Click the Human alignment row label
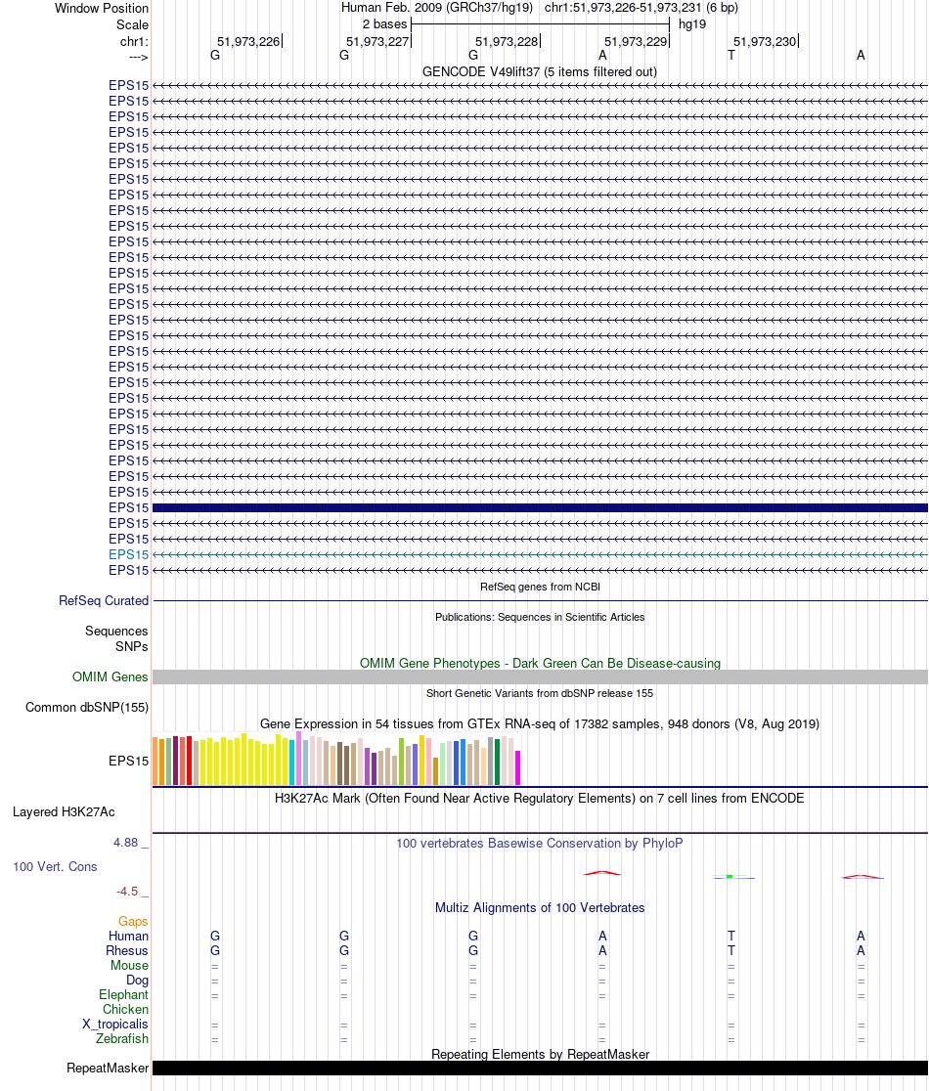Viewport: 929px width, 1091px height. pos(128,936)
